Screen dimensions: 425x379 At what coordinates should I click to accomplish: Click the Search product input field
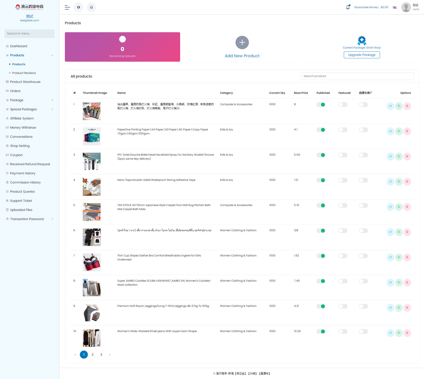pos(357,76)
